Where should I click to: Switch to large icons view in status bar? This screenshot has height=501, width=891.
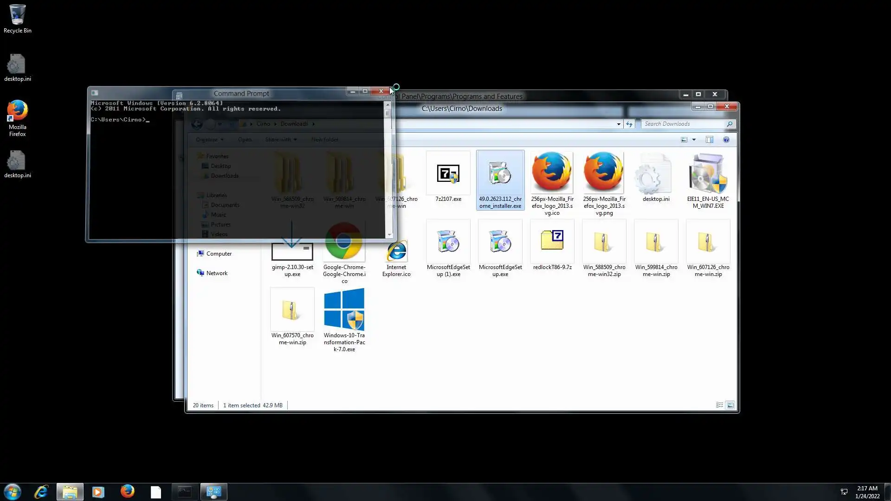730,405
